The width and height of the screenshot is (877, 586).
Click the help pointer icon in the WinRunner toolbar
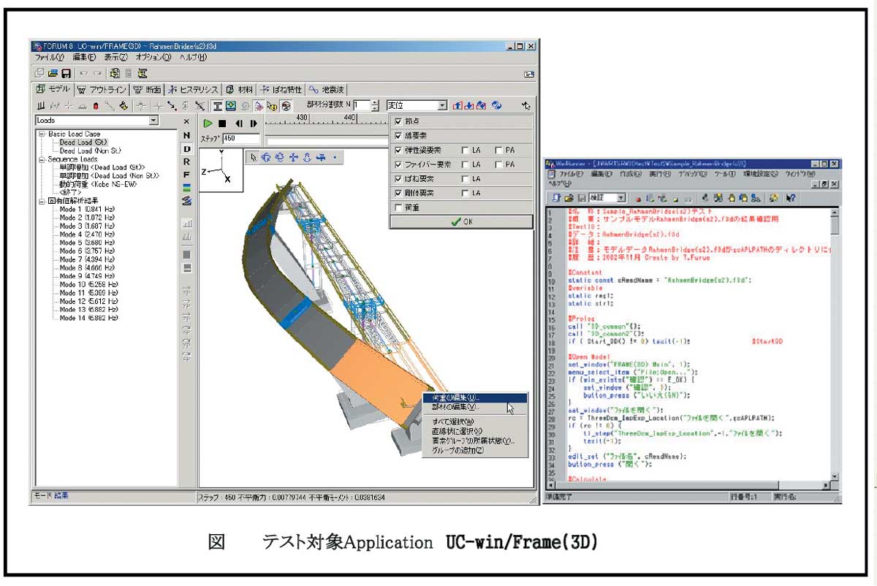point(792,198)
